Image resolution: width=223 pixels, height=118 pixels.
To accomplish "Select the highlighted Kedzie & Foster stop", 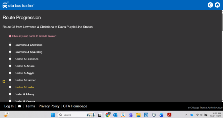I will point(25,87).
